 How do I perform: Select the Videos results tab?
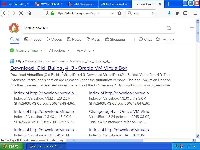coord(54,39)
